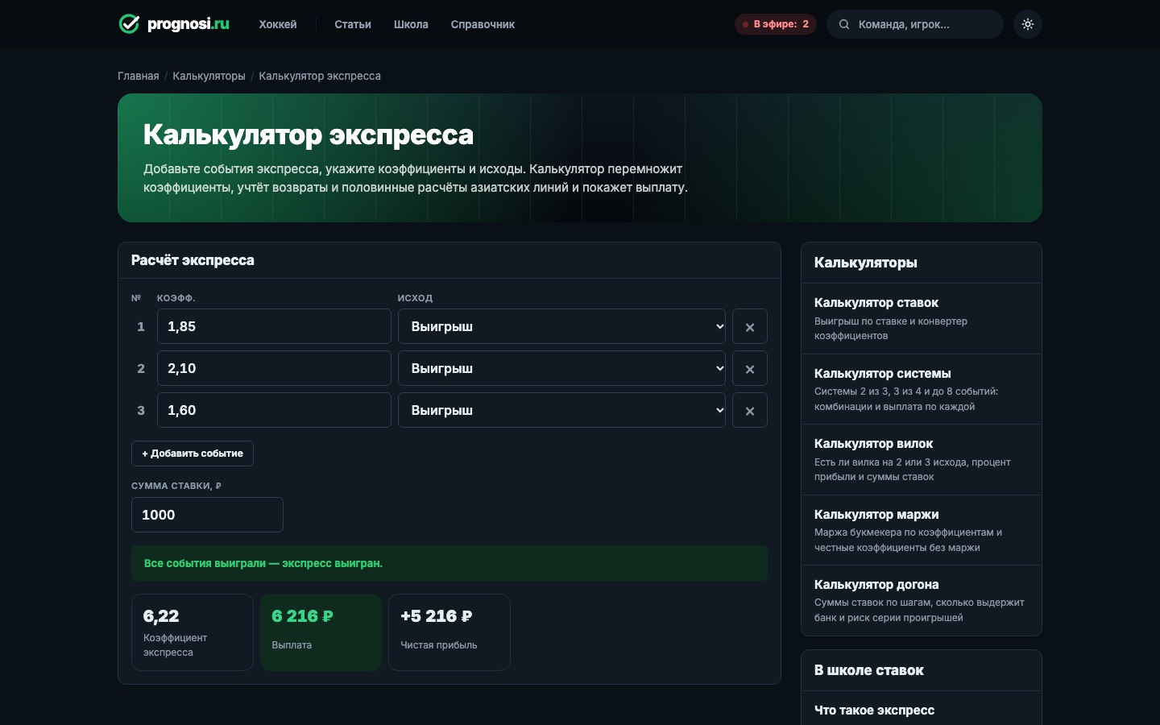The height and width of the screenshot is (725, 1160).
Task: Click the 'Исход' column header
Action: tap(415, 298)
